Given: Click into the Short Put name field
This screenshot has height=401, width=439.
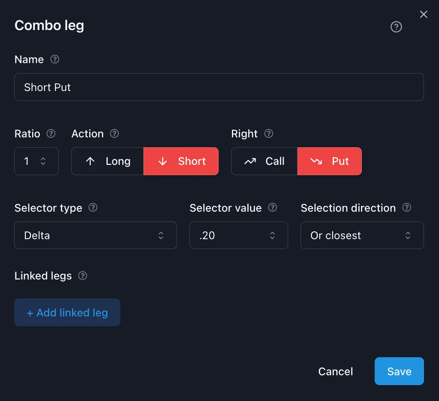Looking at the screenshot, I should click(219, 87).
